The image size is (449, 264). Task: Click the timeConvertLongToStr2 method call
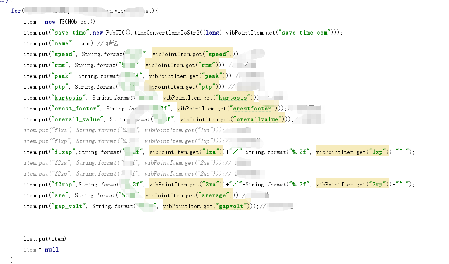[x=167, y=33]
